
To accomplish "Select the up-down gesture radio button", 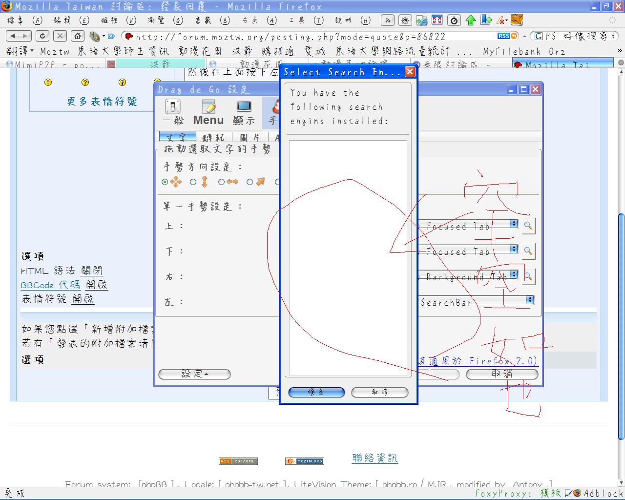I will point(193,182).
